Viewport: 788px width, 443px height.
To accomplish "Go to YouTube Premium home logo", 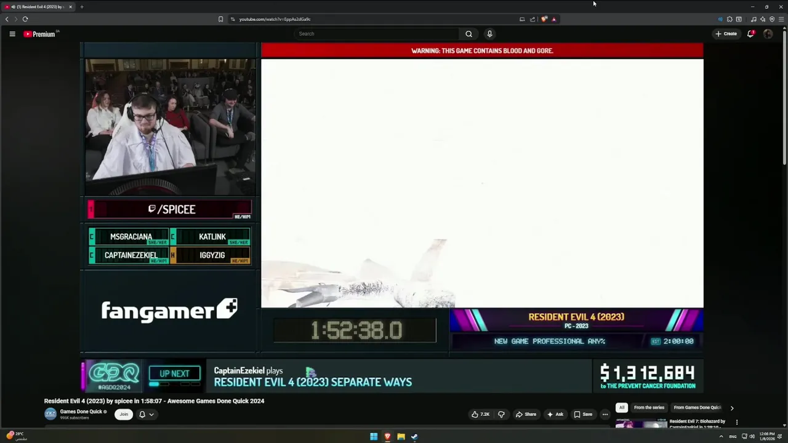I will pos(41,34).
